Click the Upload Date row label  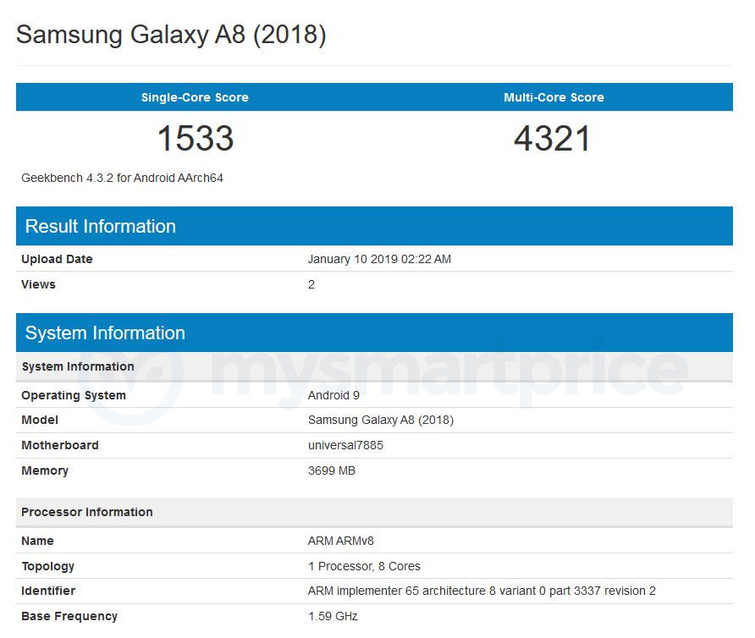(x=57, y=259)
